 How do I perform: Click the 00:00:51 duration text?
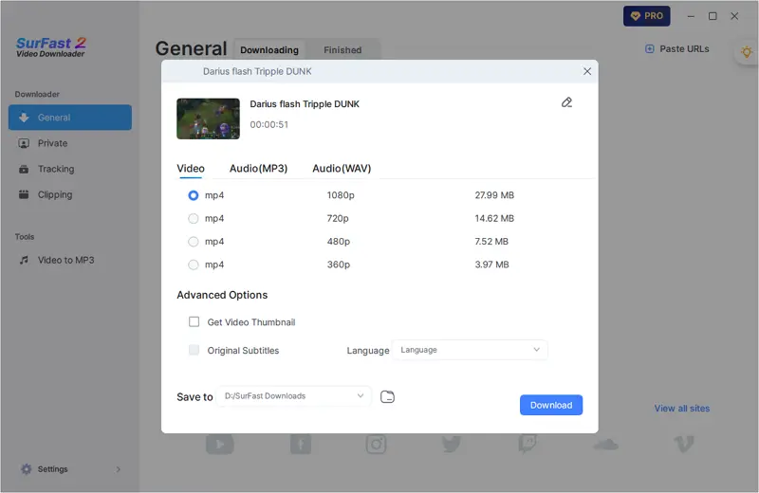tap(269, 125)
